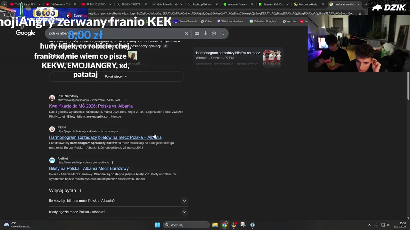Screen dimensions: 410x230
Task: Open the ujeb link bookmark
Action: (x=290, y=21)
